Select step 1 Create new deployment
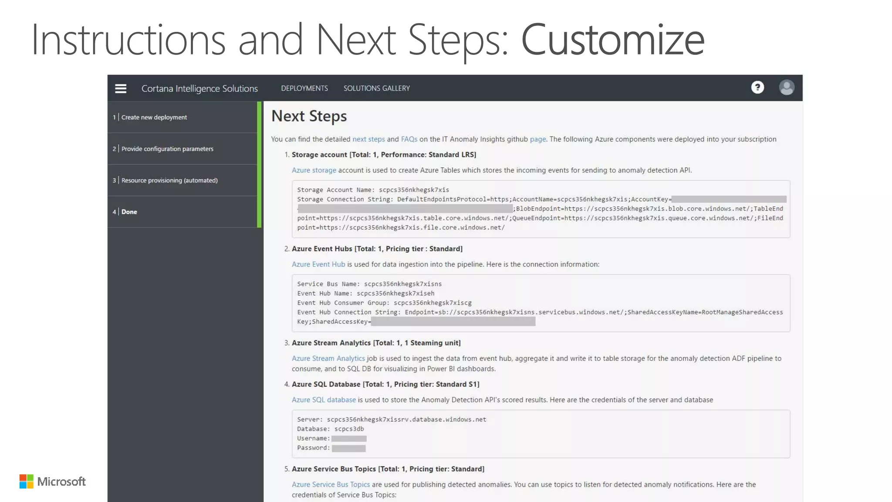Image resolution: width=892 pixels, height=502 pixels. (154, 117)
